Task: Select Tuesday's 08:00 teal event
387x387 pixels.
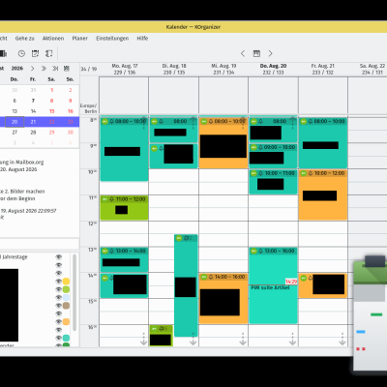Action: pos(173,130)
